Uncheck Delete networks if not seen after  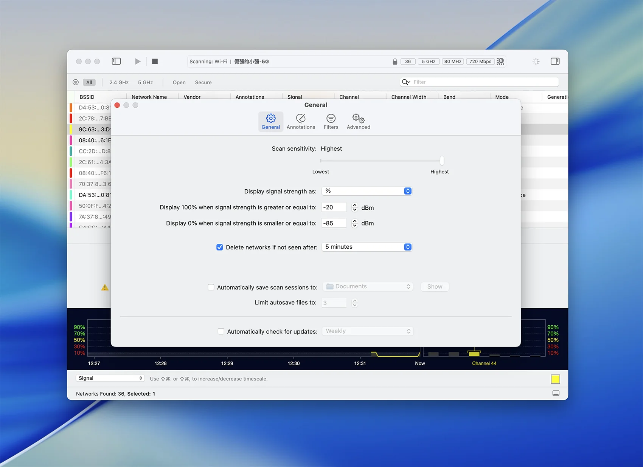click(x=219, y=247)
